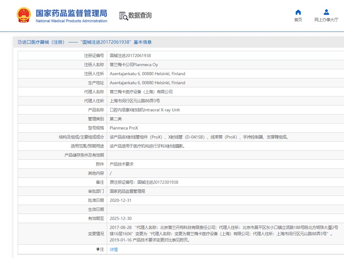Image resolution: width=344 pixels, height=258 pixels.
Task: Select the Planmeca ProX model value
Action: coord(124,128)
